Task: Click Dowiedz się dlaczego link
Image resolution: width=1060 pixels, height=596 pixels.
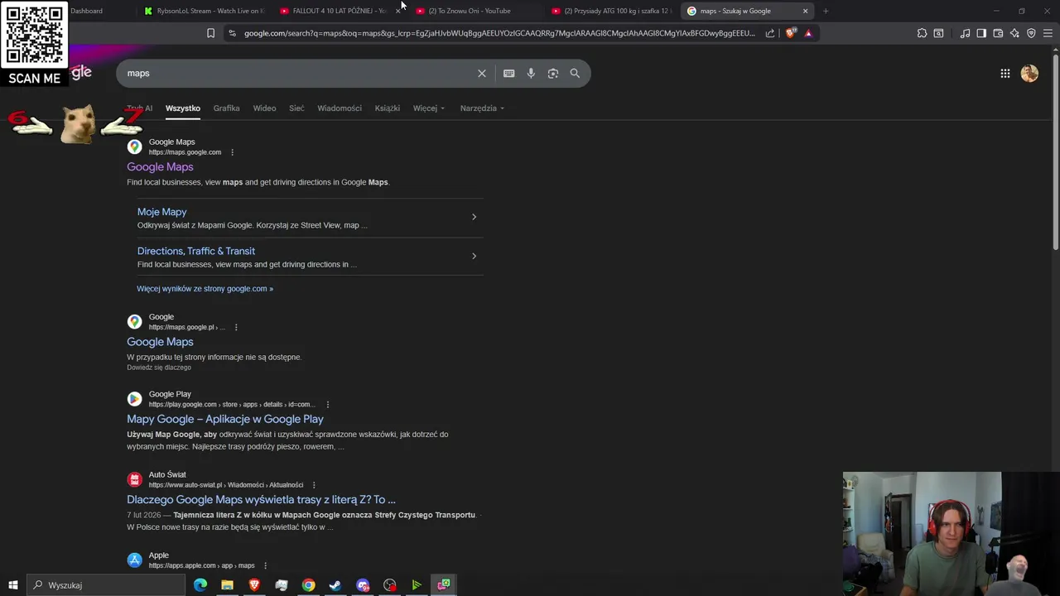Action: [x=159, y=368]
